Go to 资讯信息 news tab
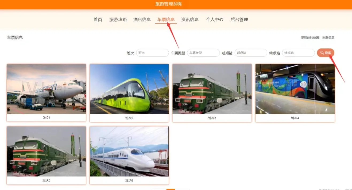Viewport: 352px width, 190px height. 190,19
